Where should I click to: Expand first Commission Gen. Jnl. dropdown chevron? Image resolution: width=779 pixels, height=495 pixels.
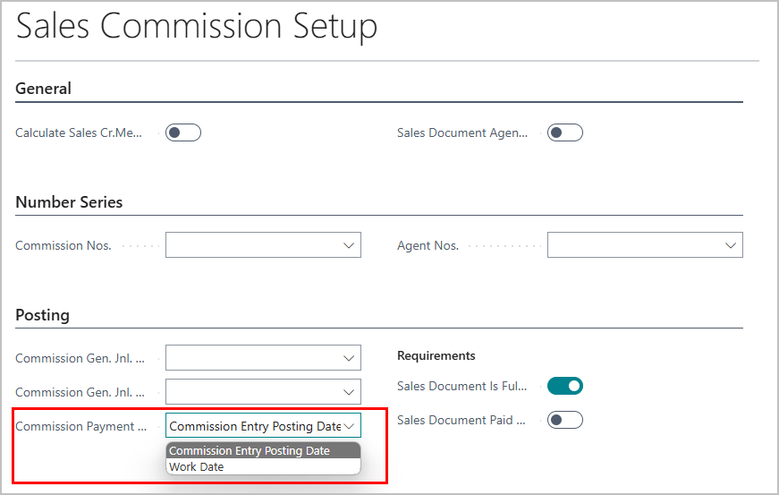tap(349, 358)
